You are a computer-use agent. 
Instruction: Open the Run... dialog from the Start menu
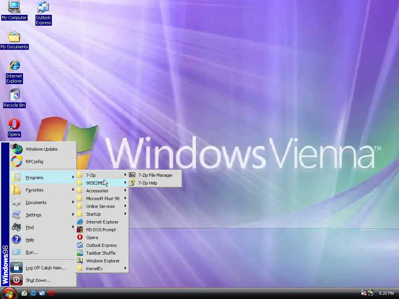[x=43, y=252]
